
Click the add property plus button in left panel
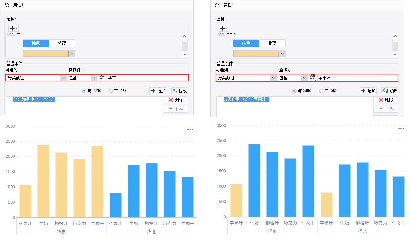pos(13,28)
